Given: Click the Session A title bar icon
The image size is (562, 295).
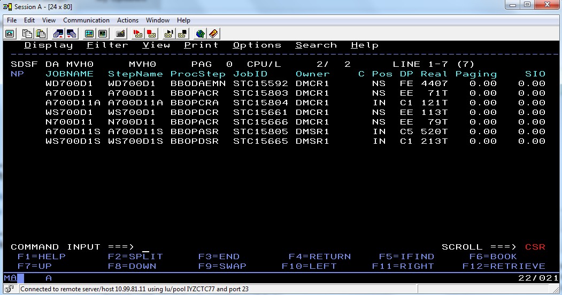Looking at the screenshot, I should point(7,6).
